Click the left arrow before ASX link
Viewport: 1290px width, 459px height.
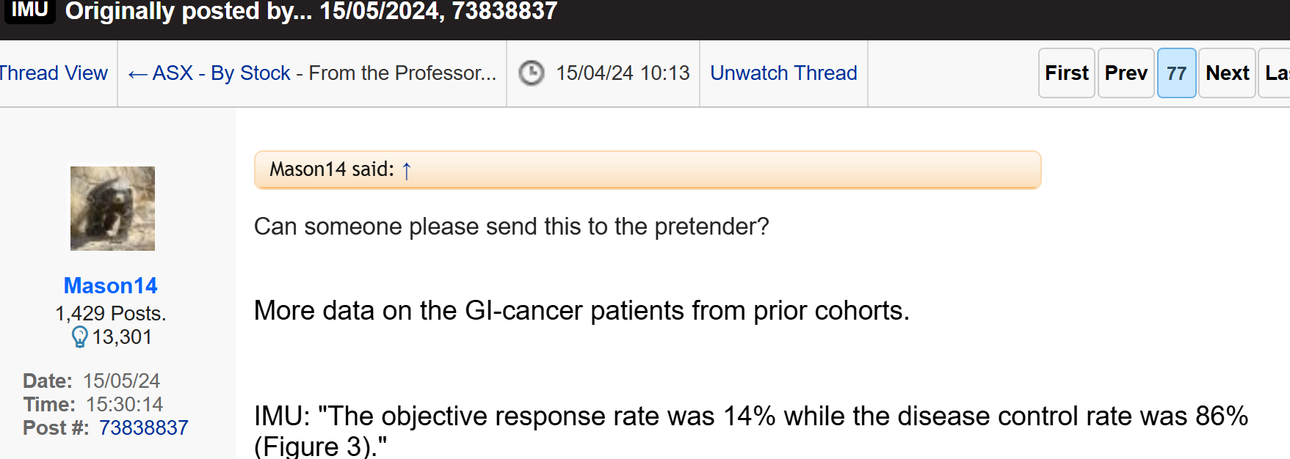click(x=137, y=74)
